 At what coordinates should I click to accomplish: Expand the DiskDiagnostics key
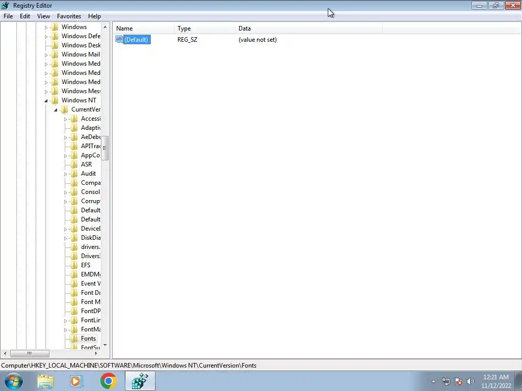[x=65, y=238]
